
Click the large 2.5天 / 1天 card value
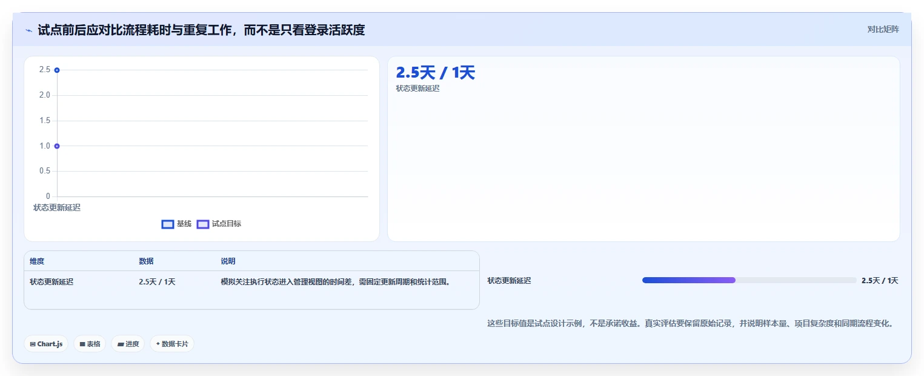click(435, 73)
